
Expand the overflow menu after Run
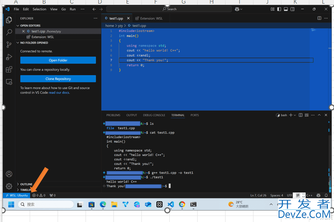[82, 9]
